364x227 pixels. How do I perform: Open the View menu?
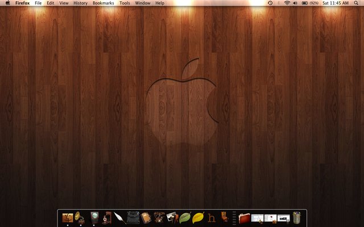point(64,3)
